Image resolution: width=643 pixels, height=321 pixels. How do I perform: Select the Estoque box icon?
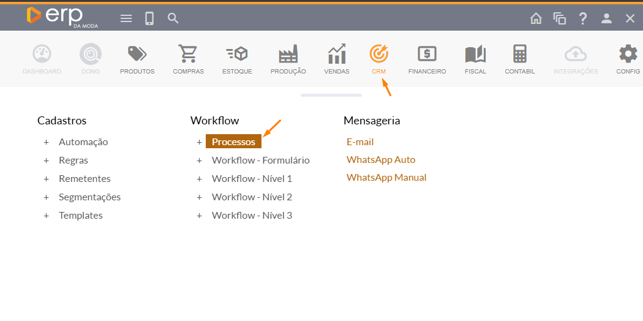coord(237,55)
